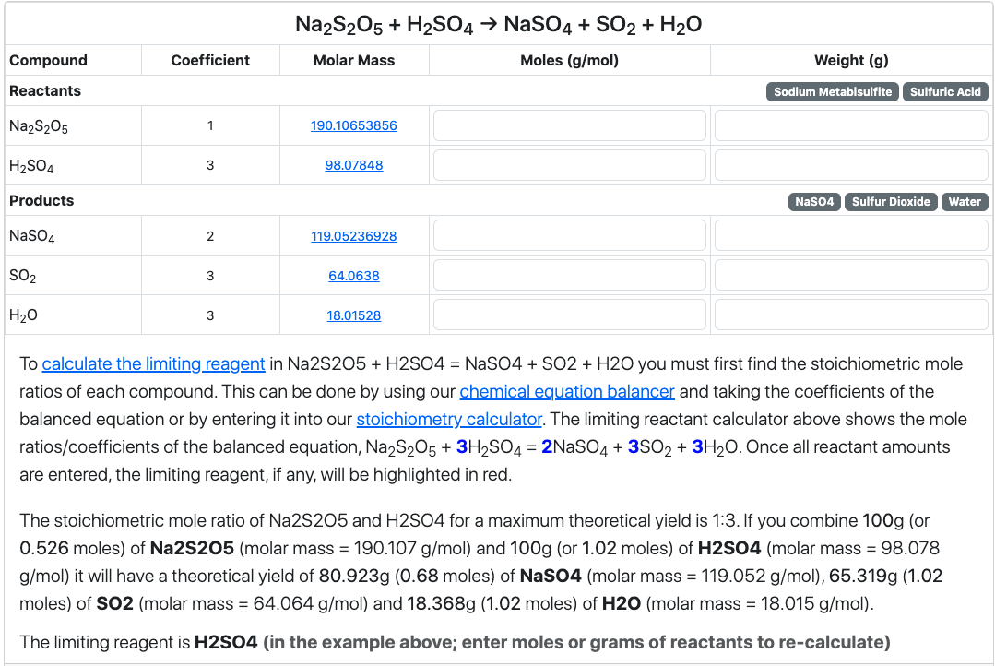Viewport: 995px width, 666px height.
Task: Click the NaSO4 moles input field
Action: 569,236
